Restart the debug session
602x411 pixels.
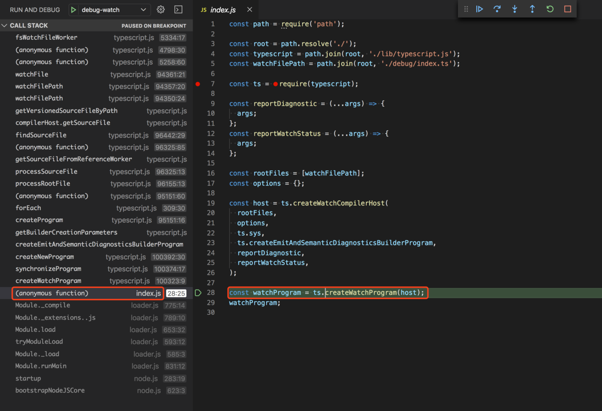pos(550,9)
